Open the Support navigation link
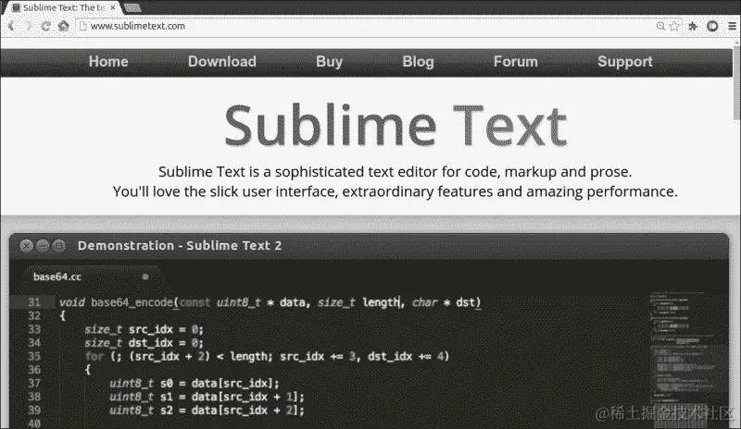741x429 pixels. pos(624,62)
